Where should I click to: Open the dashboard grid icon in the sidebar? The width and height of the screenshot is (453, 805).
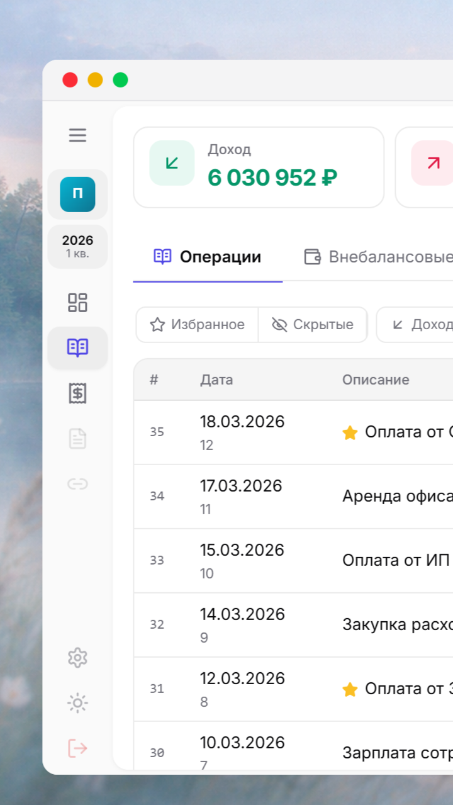[x=77, y=303]
